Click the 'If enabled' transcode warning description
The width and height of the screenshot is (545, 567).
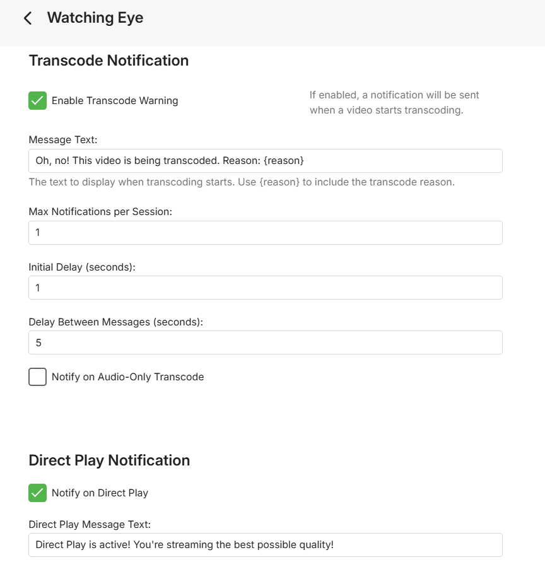pyautogui.click(x=394, y=102)
